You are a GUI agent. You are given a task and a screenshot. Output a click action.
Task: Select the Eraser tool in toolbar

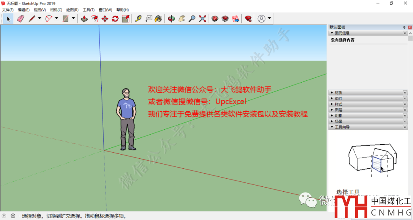click(20, 18)
